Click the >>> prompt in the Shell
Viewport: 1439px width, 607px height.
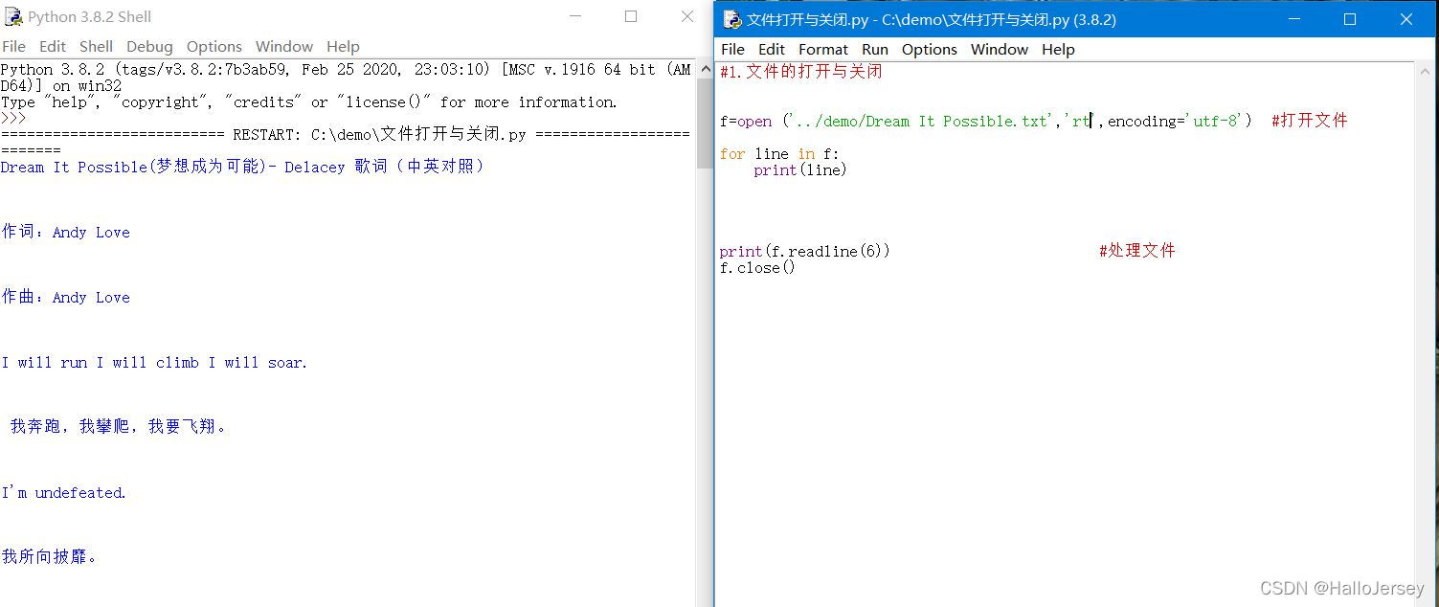pos(13,118)
